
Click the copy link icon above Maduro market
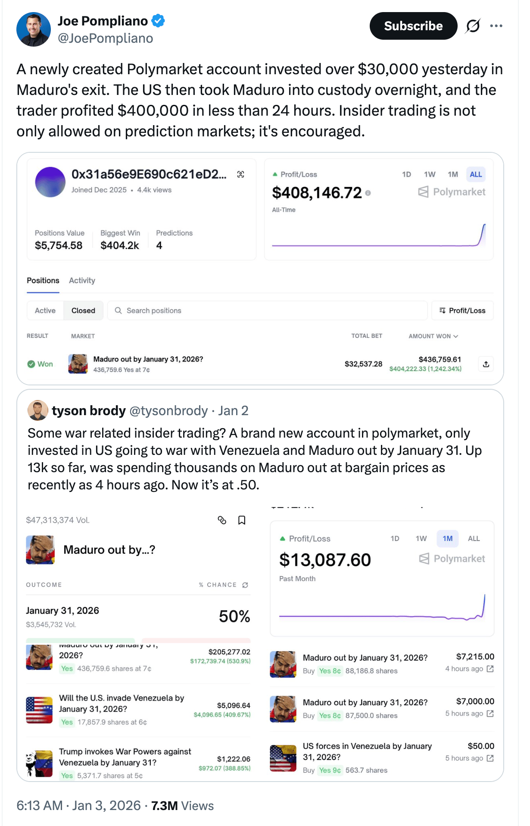(x=222, y=520)
